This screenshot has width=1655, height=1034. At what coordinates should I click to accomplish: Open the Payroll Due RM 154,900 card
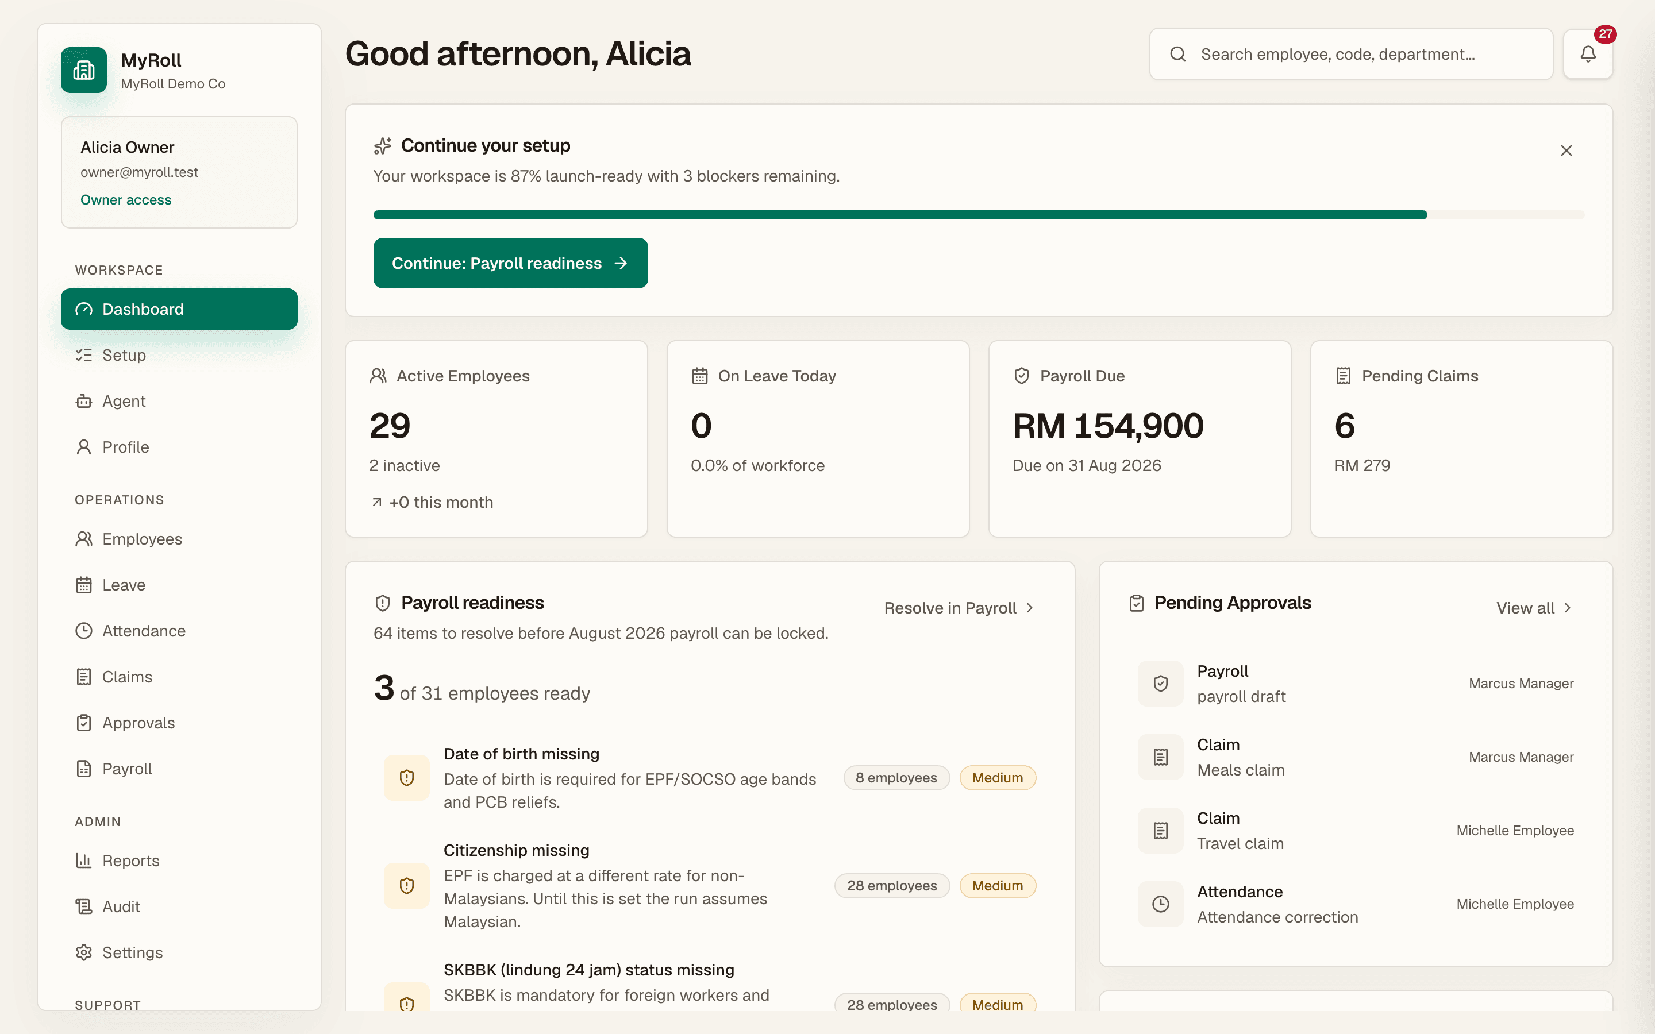coord(1140,439)
